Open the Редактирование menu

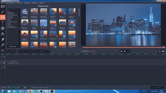coord(10,3)
